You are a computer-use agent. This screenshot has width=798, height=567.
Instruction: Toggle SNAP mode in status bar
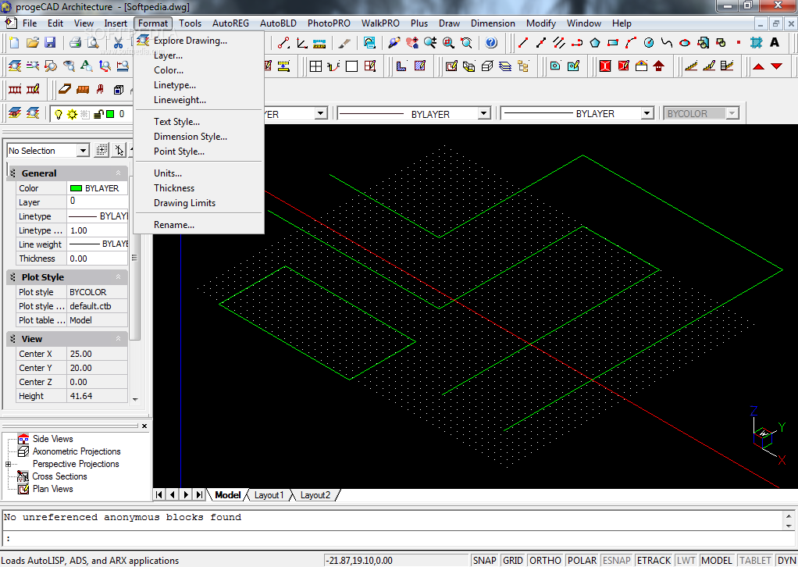point(484,561)
